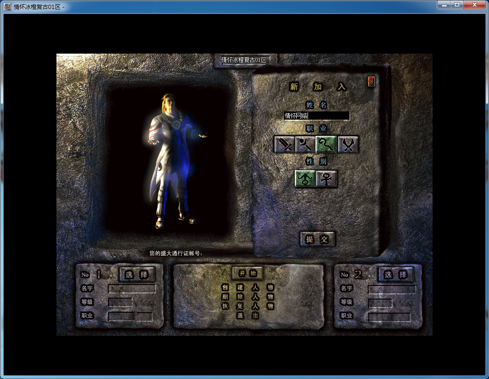This screenshot has height=379, width=489.
Task: Minimize the game window
Action: (x=444, y=5)
